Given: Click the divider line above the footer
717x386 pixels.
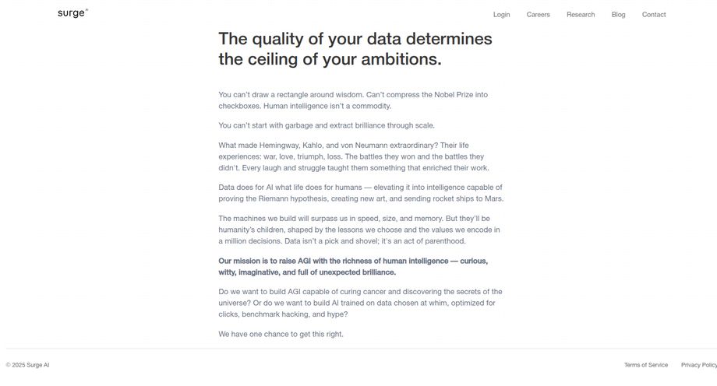Looking at the screenshot, I should [x=362, y=349].
